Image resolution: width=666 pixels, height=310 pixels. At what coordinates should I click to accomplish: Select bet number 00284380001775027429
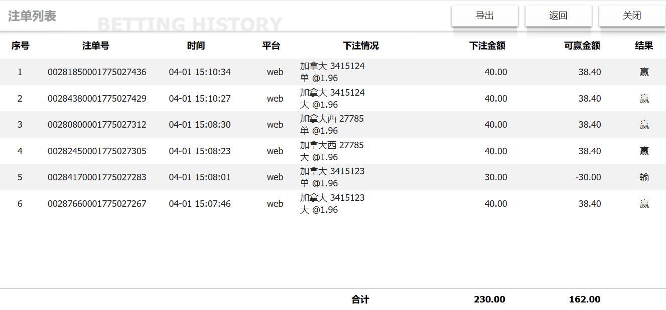coord(97,99)
